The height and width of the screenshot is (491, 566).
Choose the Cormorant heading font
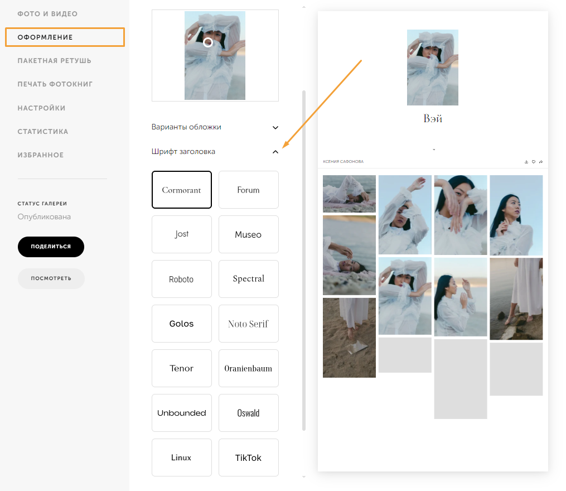tap(182, 190)
